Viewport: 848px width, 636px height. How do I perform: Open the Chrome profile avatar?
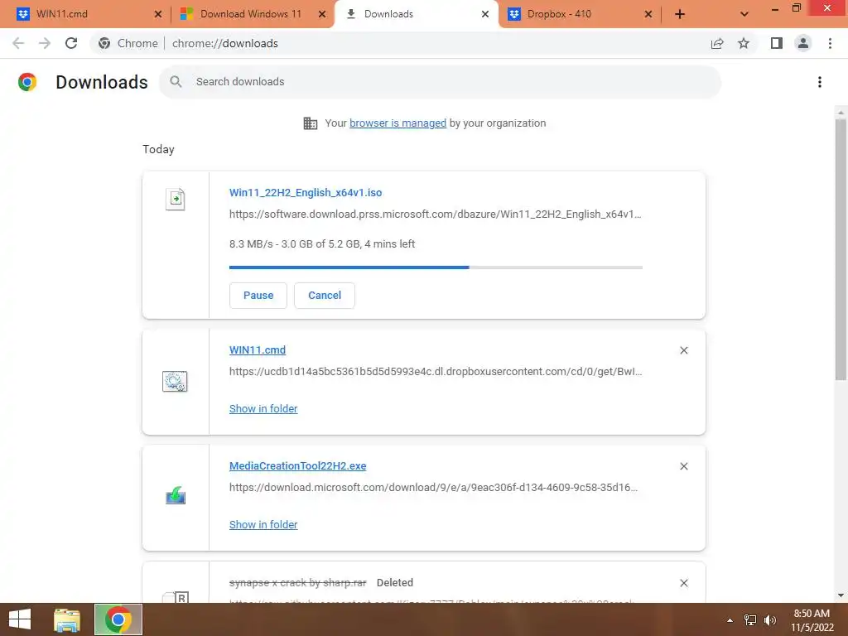[x=803, y=43]
